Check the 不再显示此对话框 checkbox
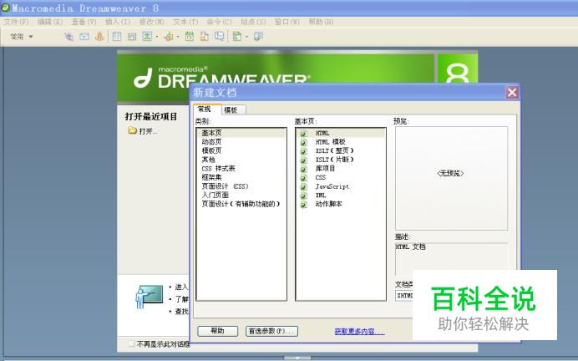The height and width of the screenshot is (361, 578). [x=131, y=343]
